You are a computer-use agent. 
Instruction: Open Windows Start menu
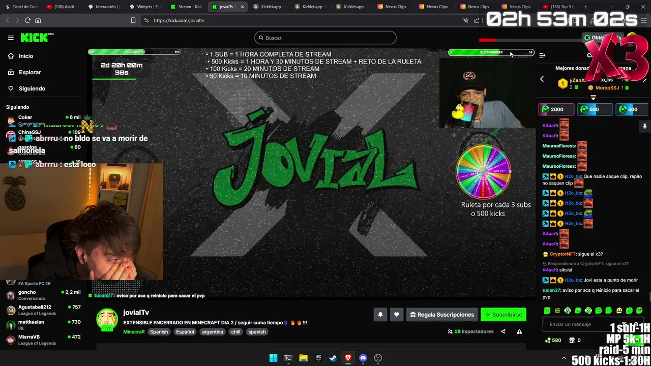coord(273,358)
